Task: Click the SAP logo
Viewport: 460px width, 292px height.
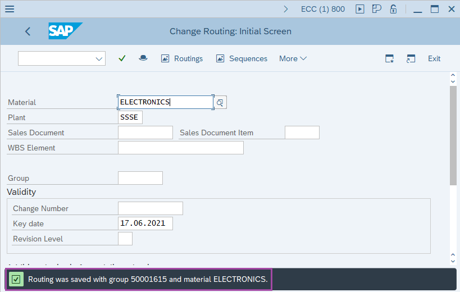Action: [65, 31]
